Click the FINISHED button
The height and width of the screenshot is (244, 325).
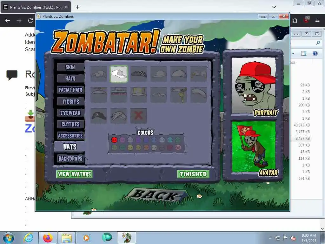tap(193, 174)
